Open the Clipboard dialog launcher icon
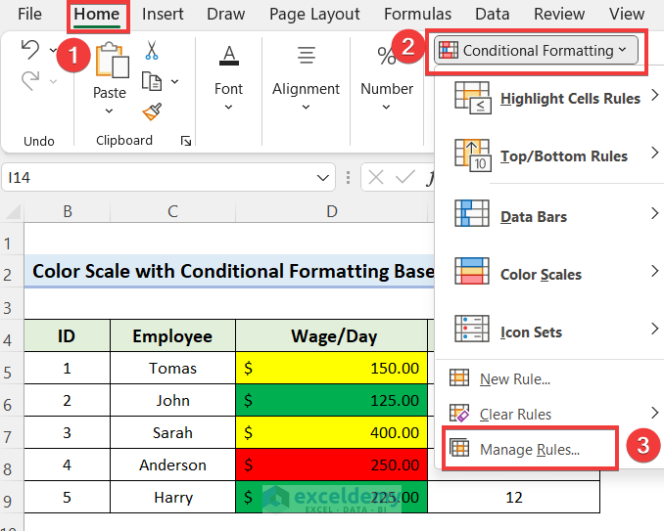Image resolution: width=664 pixels, height=531 pixels. (x=186, y=141)
